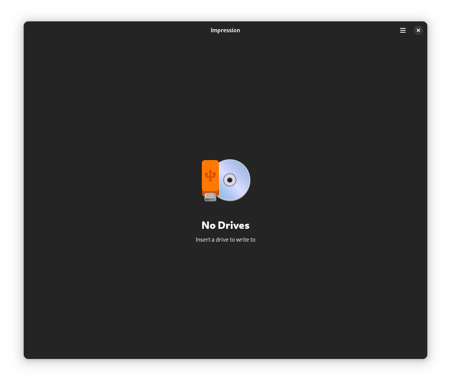
Task: Click the "No Drives" heading
Action: point(225,225)
